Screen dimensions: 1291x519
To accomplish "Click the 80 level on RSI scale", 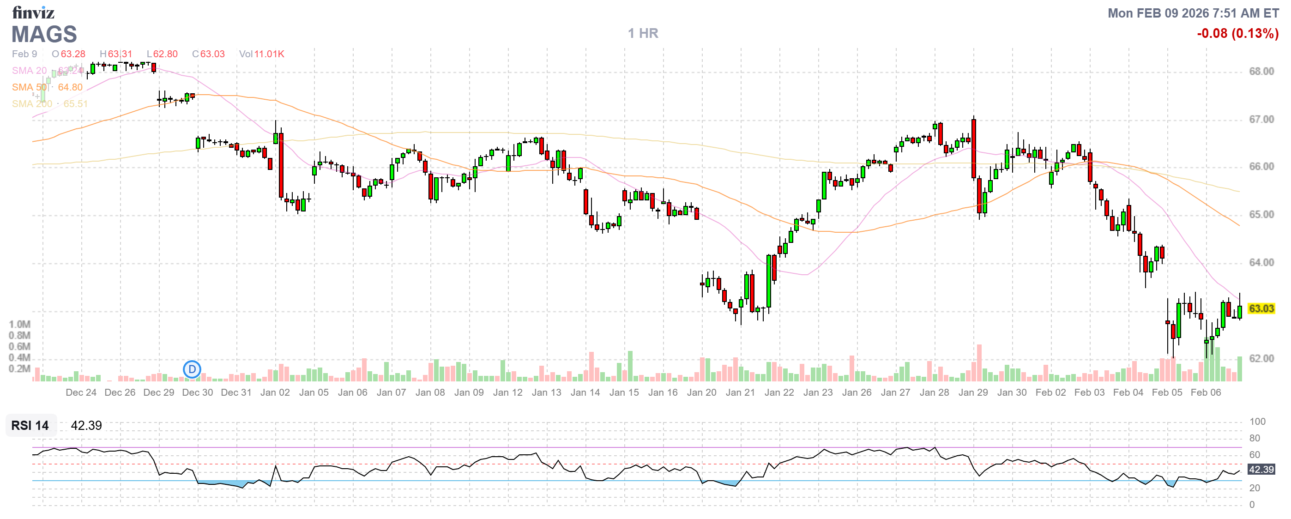I will click(x=1255, y=438).
